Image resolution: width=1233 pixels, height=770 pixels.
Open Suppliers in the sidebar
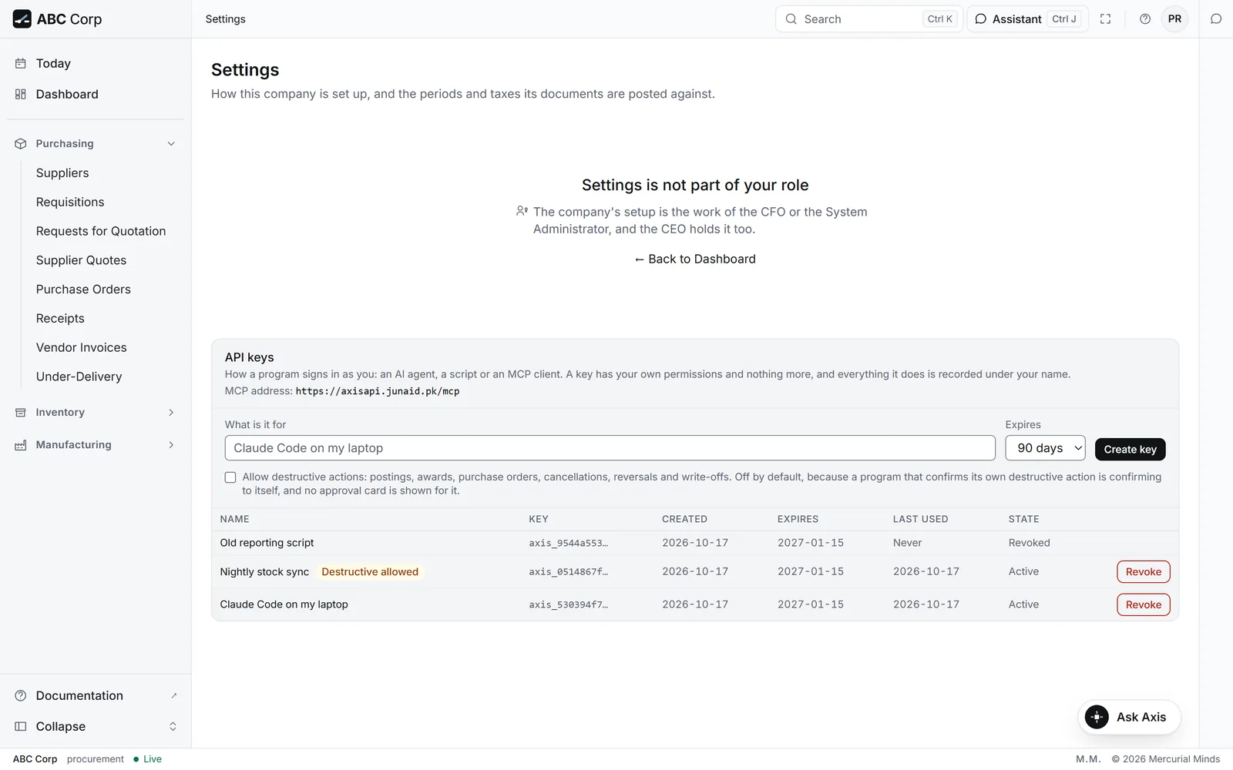point(62,173)
